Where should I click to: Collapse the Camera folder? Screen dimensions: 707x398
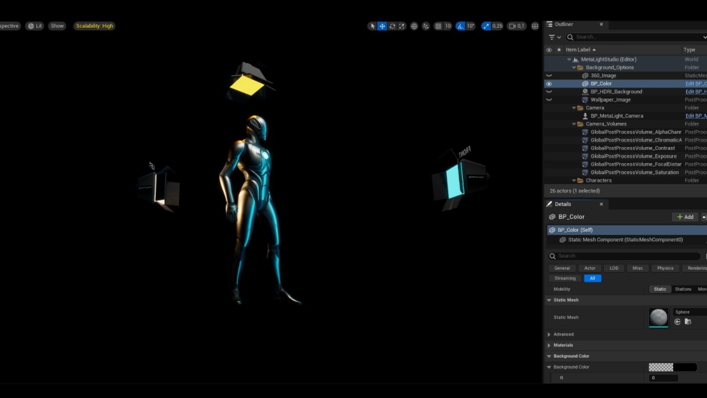pos(574,108)
